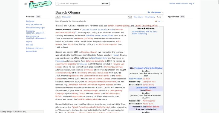Click the small icon right of the star
This screenshot has width=219, height=113.
[159, 21]
